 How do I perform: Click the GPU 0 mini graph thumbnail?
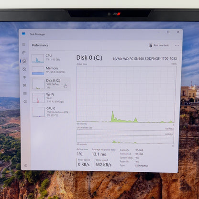point(39,112)
